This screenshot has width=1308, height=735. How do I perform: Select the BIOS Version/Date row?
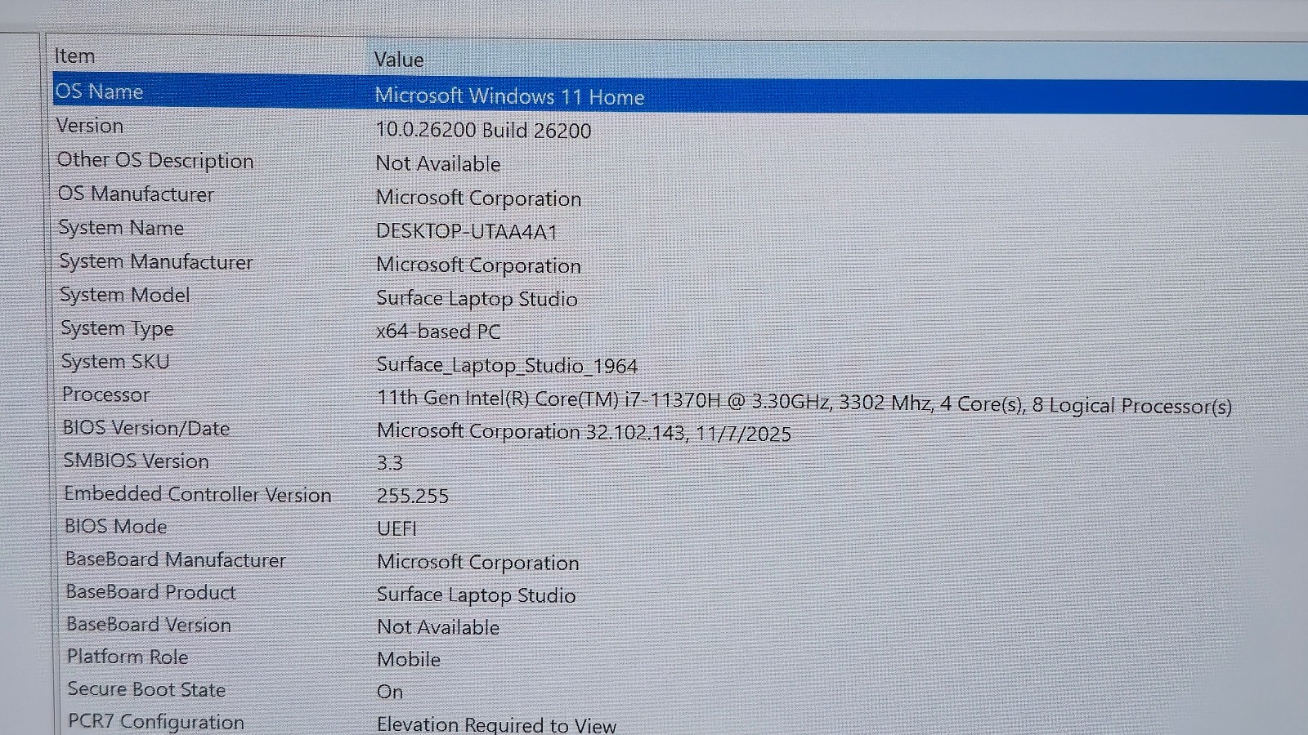pos(146,428)
